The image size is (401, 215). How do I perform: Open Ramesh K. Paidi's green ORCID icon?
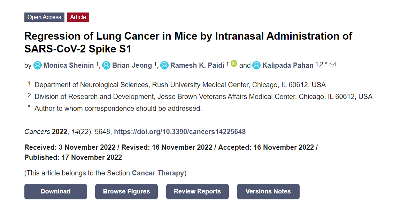(234, 63)
